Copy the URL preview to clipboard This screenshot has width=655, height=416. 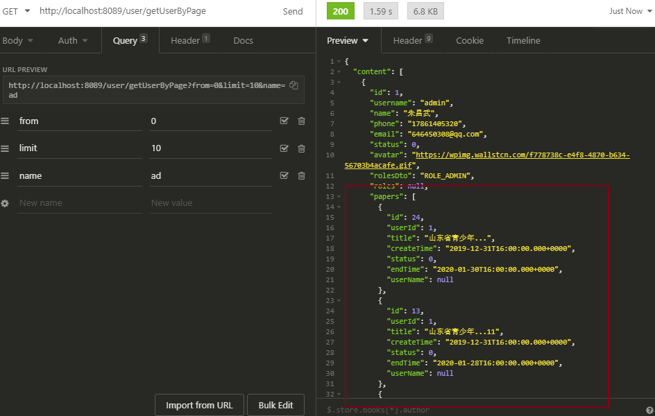(294, 85)
